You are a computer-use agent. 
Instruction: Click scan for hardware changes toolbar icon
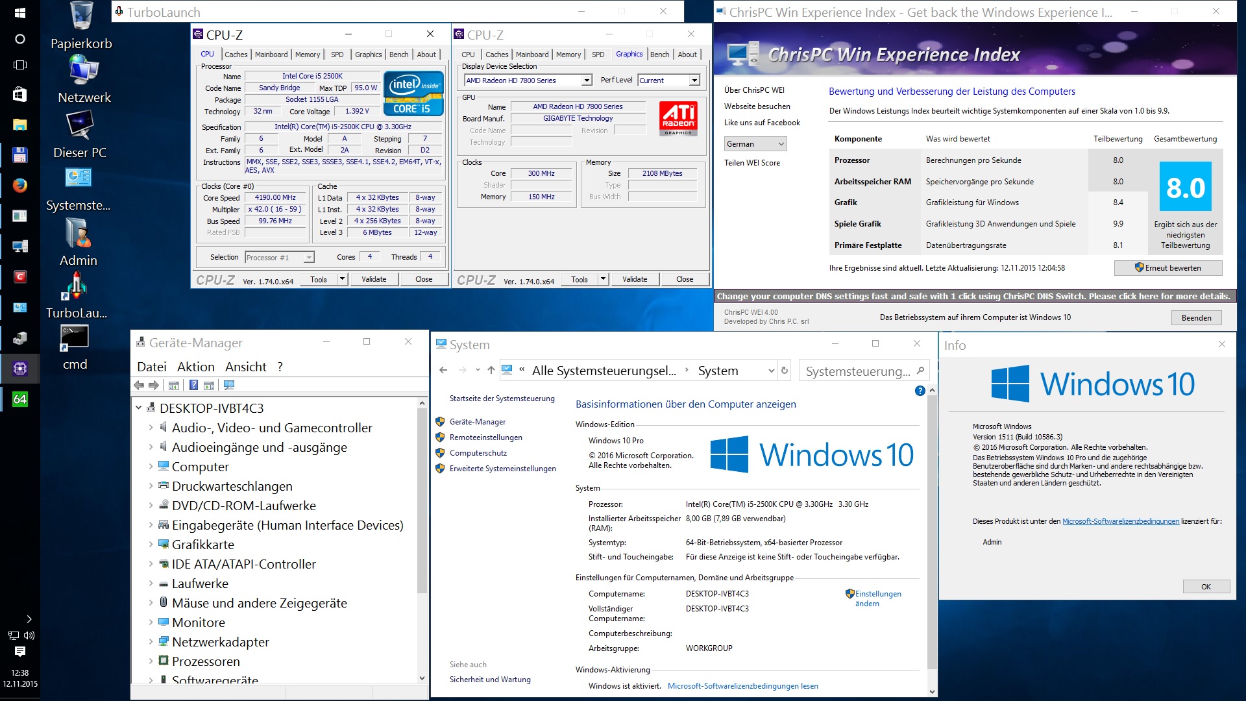tap(228, 386)
